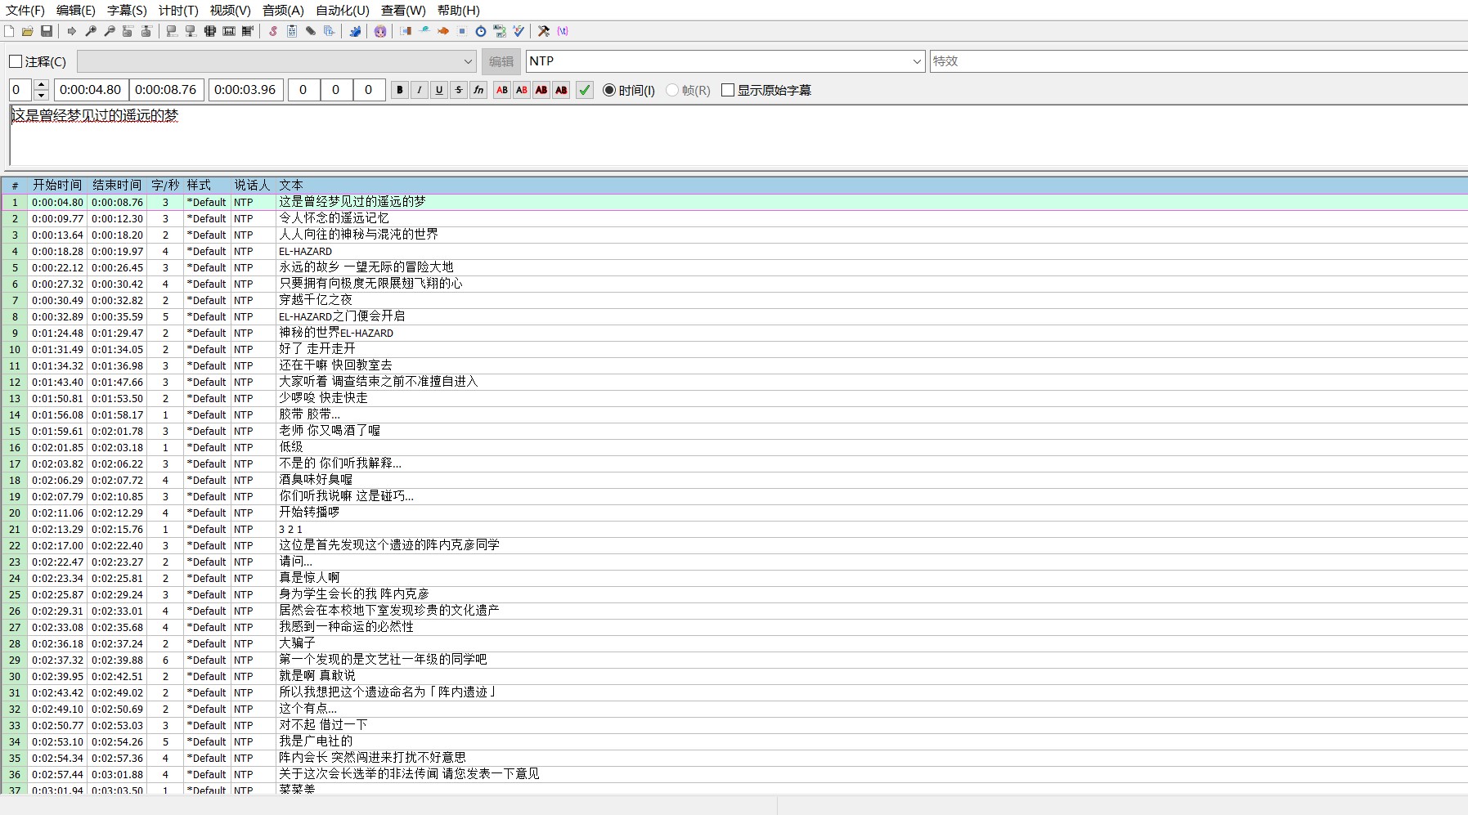Click the 编辑 style edit button
Image resolution: width=1468 pixels, height=815 pixels.
(x=501, y=61)
